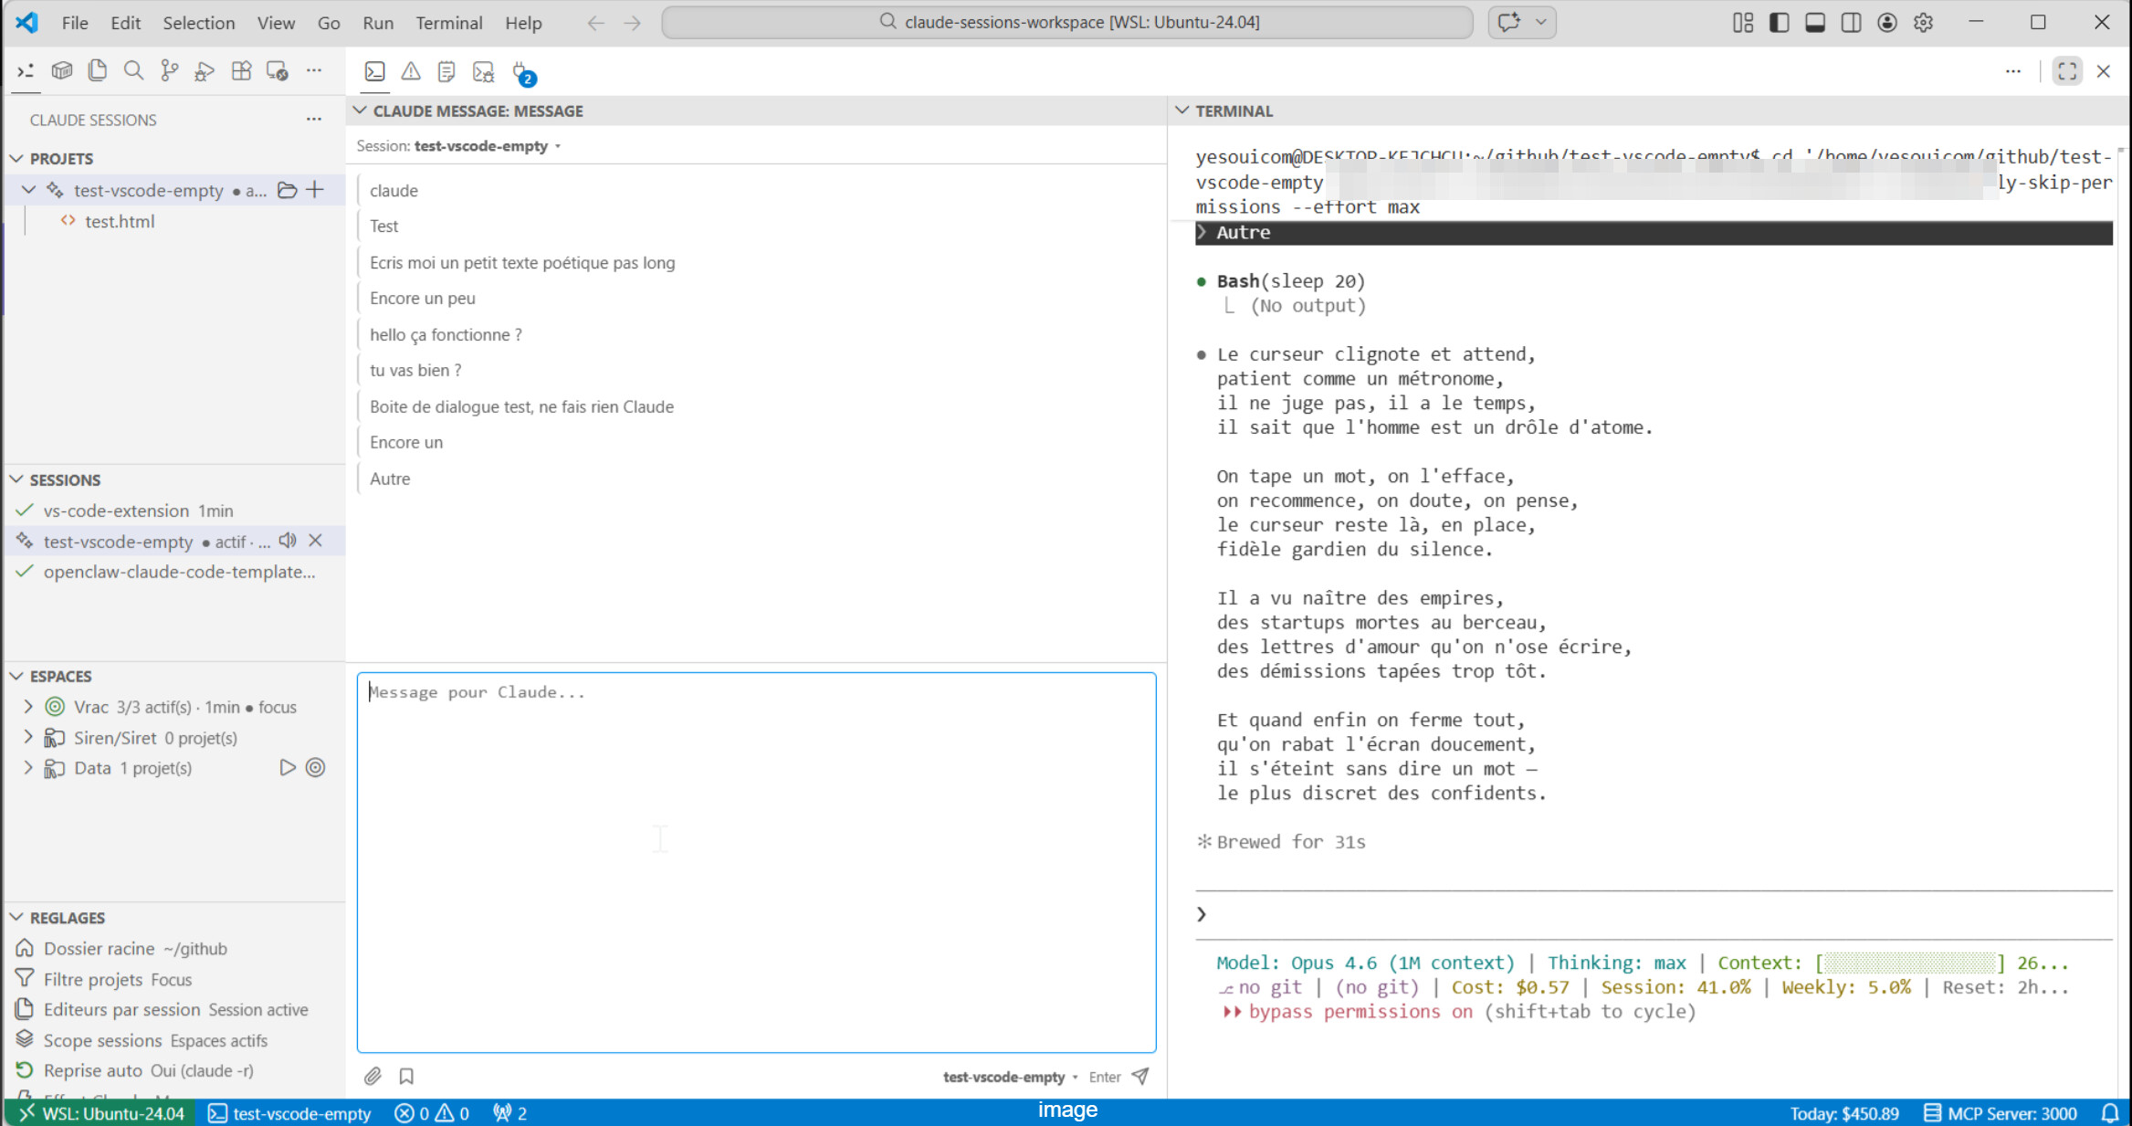2132x1126 pixels.
Task: Switch to the Problems panel tab
Action: (x=411, y=71)
